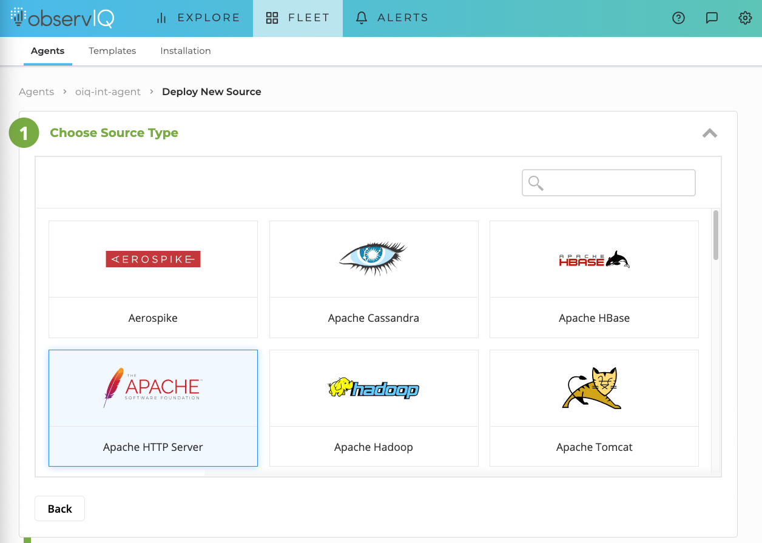Open the Alerts section
Screen dimensions: 762x543
pyautogui.click(x=392, y=18)
